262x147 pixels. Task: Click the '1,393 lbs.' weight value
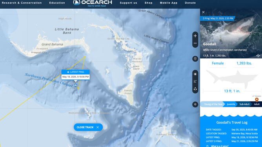(244, 63)
